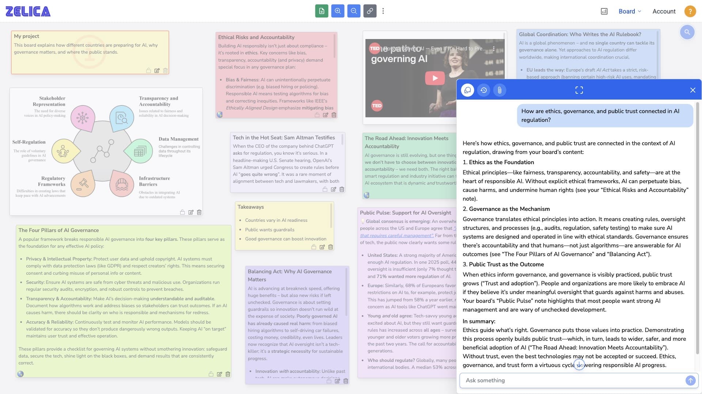This screenshot has height=394, width=702.
Task: Send the chat message arrow button
Action: [x=690, y=381]
